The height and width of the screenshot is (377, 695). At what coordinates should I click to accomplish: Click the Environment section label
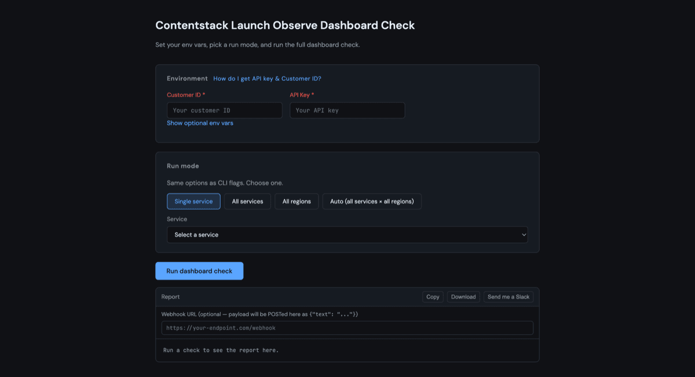(x=187, y=79)
